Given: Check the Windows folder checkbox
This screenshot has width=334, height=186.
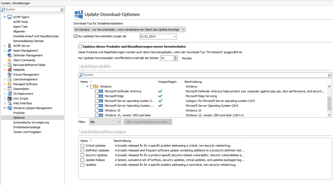Looking at the screenshot, I should 92,86.
